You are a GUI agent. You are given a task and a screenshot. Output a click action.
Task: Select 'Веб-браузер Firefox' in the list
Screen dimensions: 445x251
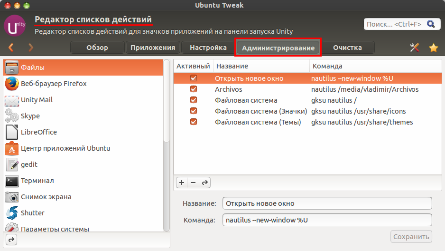click(83, 84)
